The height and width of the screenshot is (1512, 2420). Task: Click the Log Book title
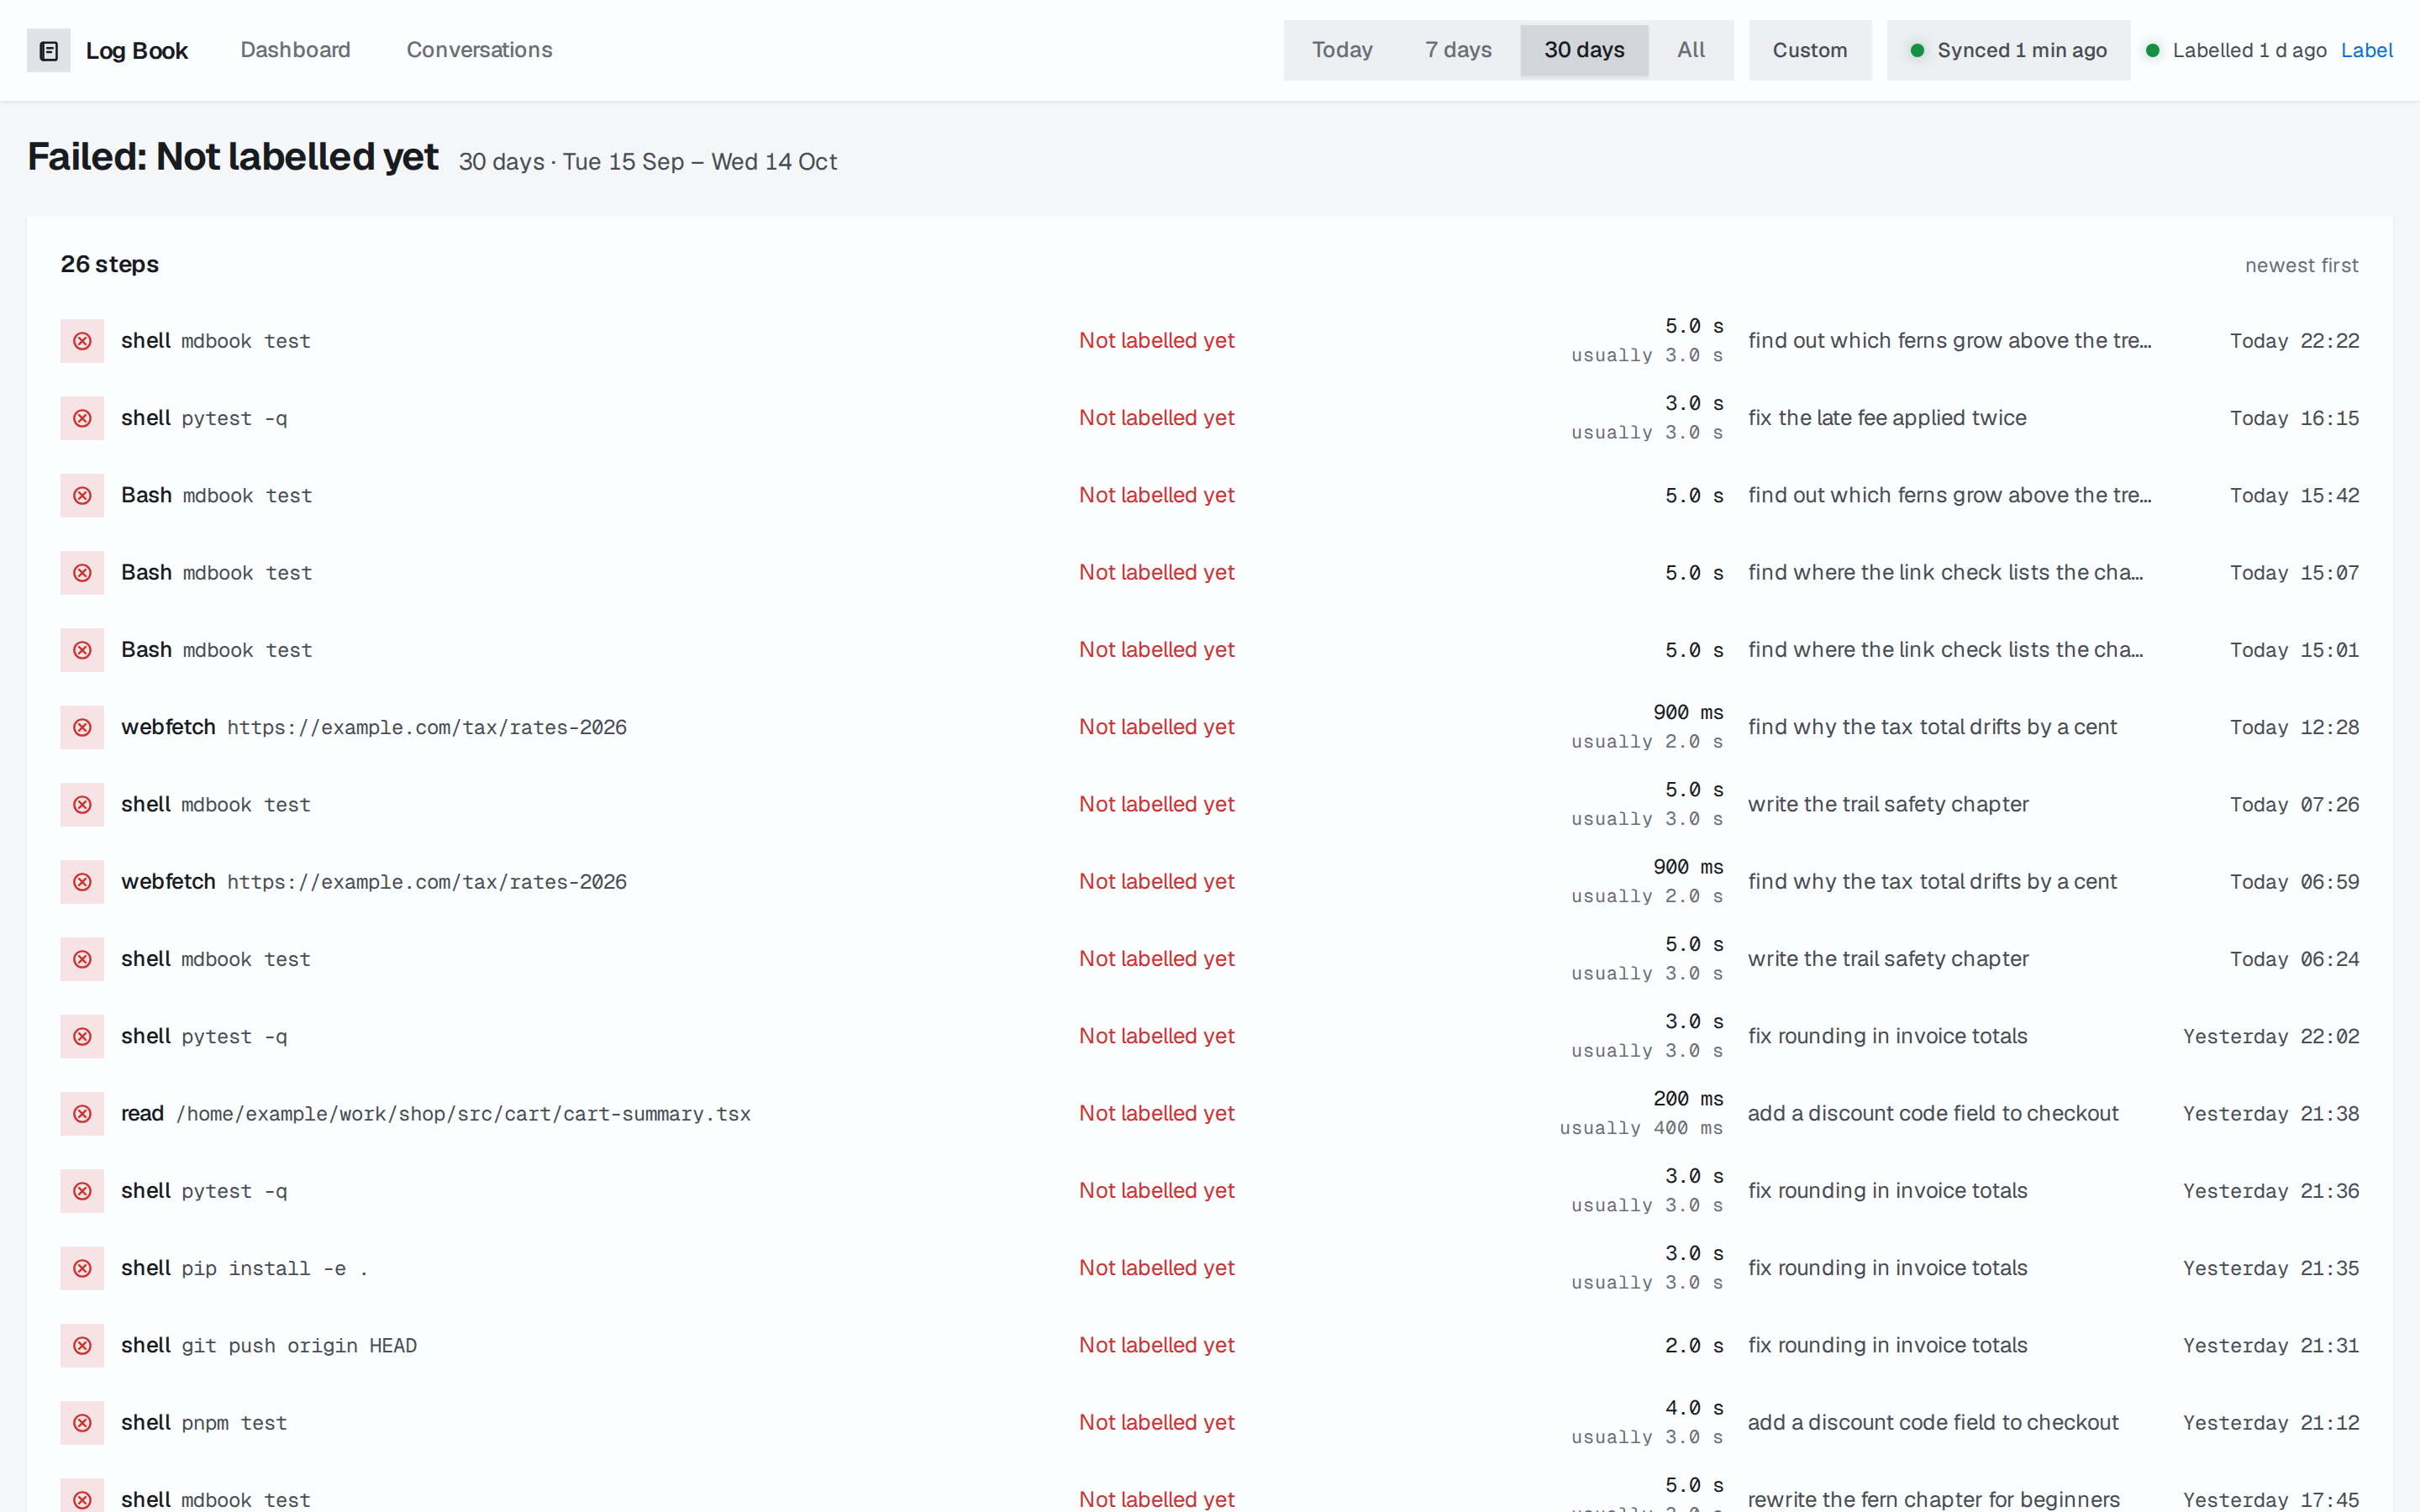tap(137, 50)
